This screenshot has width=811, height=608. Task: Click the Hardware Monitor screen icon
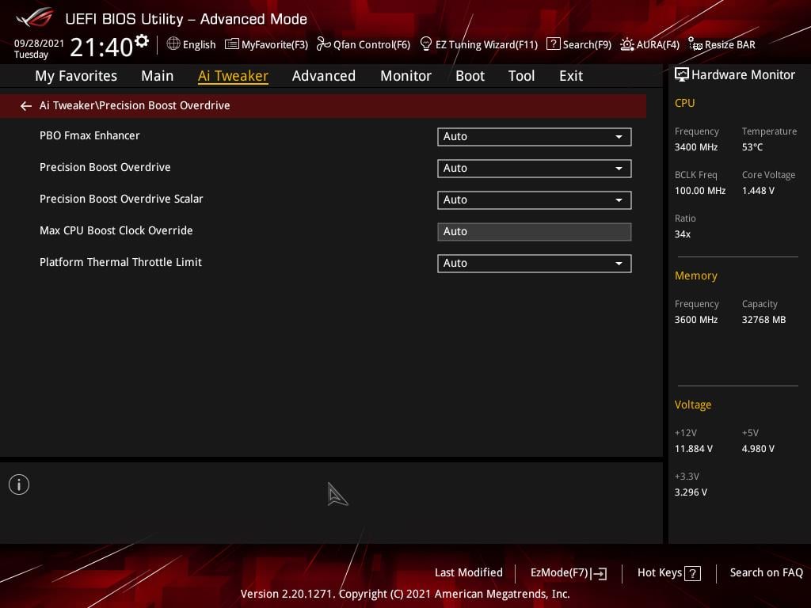point(682,75)
